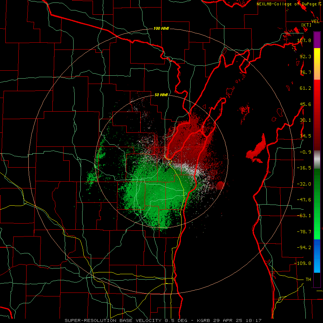
Task: Pick the -78.7 legend value
Action: point(304,232)
